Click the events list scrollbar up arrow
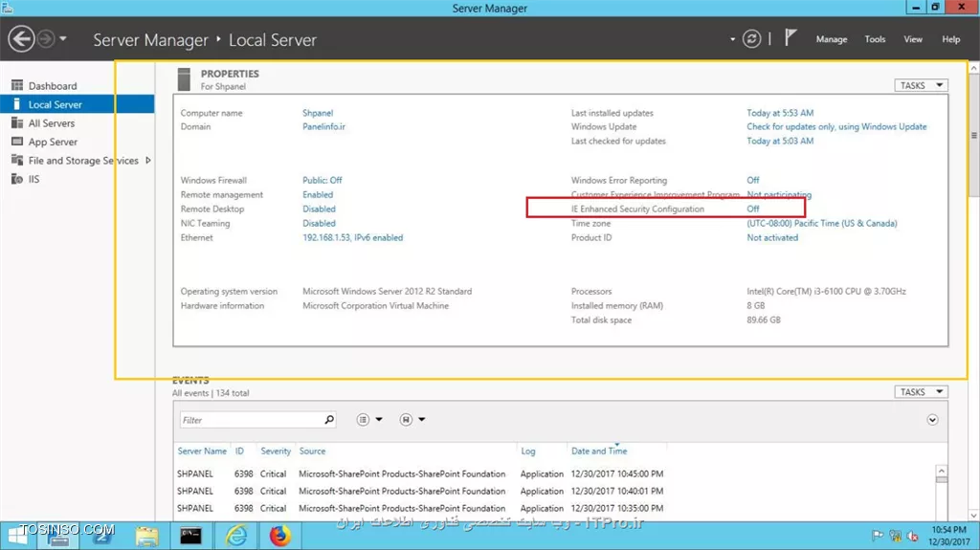Image resolution: width=980 pixels, height=550 pixels. tap(942, 470)
